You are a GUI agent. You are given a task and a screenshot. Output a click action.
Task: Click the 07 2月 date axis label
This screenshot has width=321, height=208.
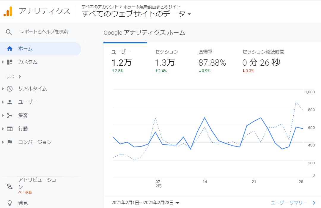point(158,184)
